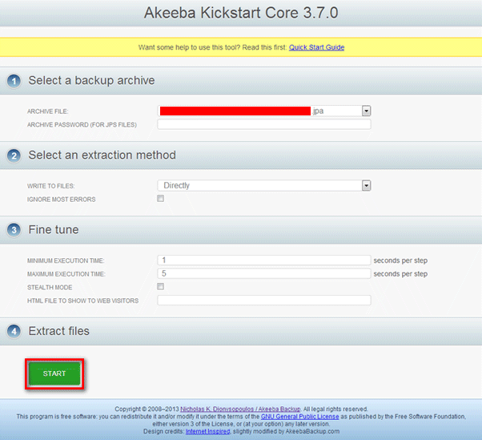Click the step 2 number badge
The image size is (482, 440).
pyautogui.click(x=14, y=155)
